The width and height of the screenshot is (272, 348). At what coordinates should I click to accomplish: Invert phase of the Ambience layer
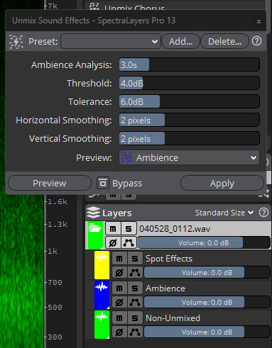[x=119, y=302]
